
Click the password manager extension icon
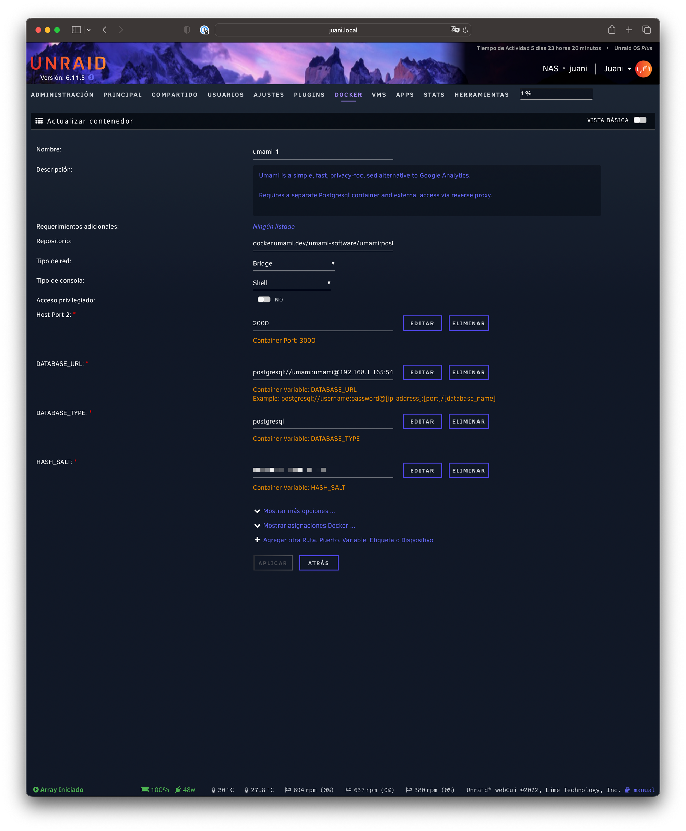204,30
